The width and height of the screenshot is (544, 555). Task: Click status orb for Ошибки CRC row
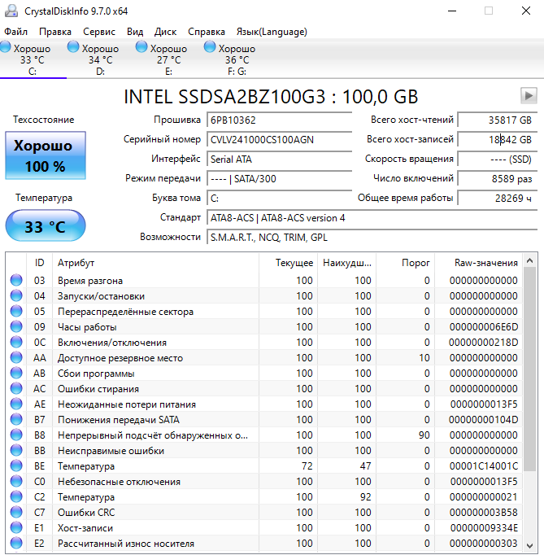[16, 512]
